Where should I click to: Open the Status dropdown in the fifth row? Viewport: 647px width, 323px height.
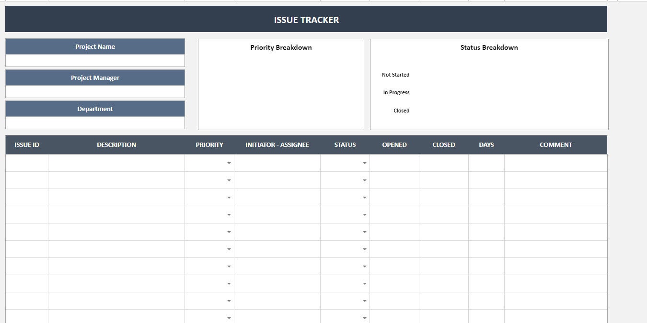click(x=364, y=232)
